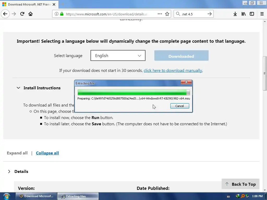This screenshot has height=200, width=267.
Task: Open the Firefox hamburger menu
Action: coord(262,14)
